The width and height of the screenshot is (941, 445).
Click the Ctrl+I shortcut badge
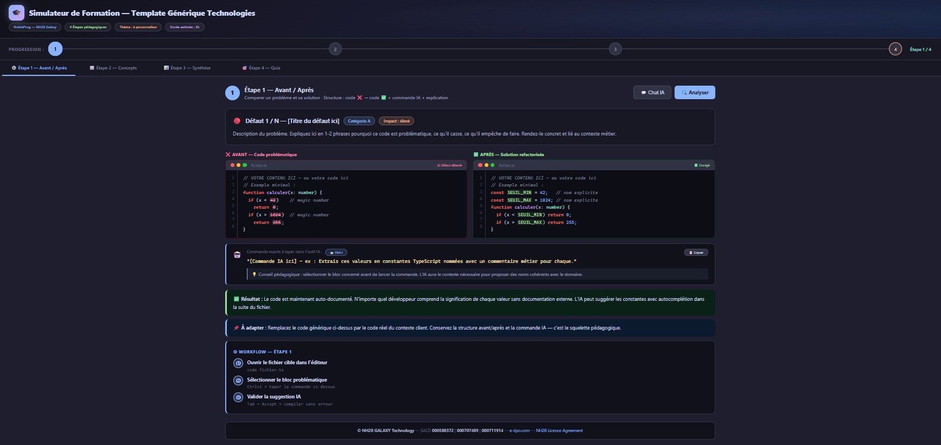[336, 253]
